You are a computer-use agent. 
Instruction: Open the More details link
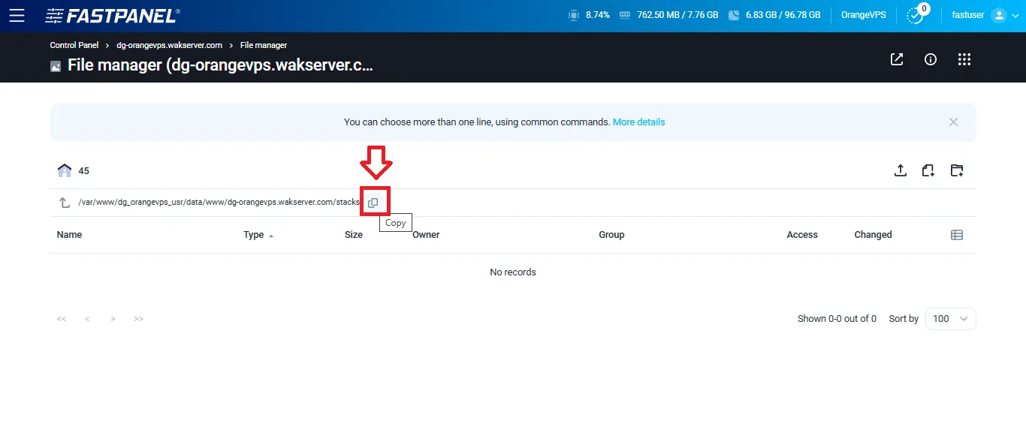tap(638, 122)
